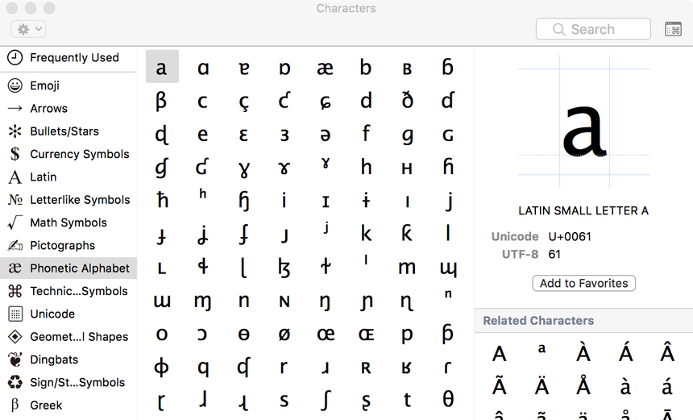Click the Search input field
Viewport: 693px width, 420px height.
(x=593, y=29)
